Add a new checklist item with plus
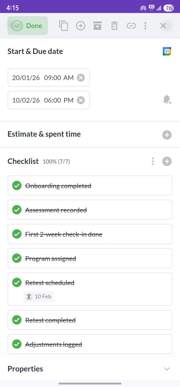Image resolution: width=180 pixels, height=387 pixels. pyautogui.click(x=167, y=161)
